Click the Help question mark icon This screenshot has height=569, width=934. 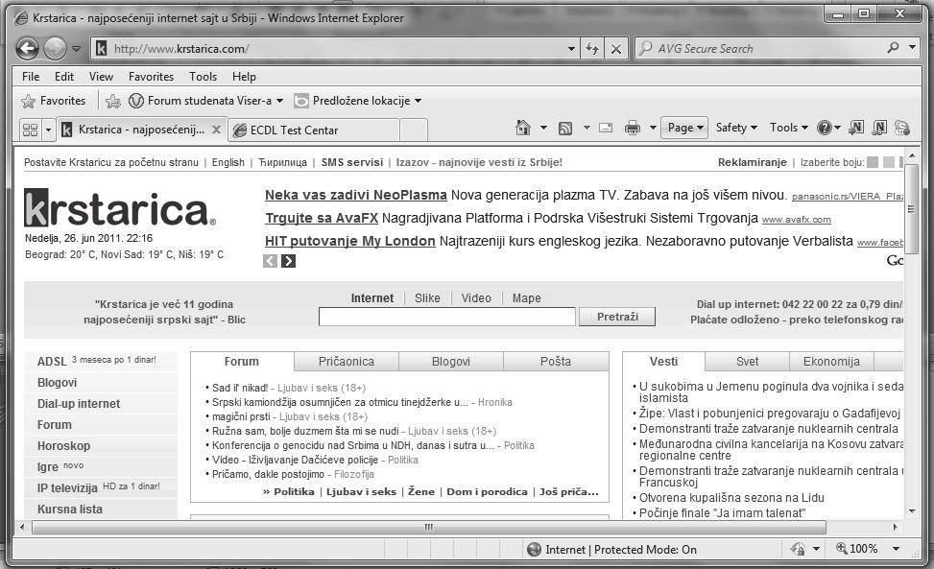pyautogui.click(x=825, y=128)
